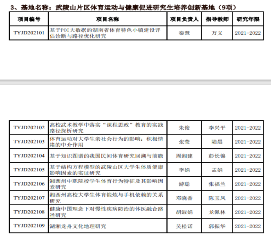Click advisor name 龙佩林
This screenshot has width=271, height=238.
pos(217,212)
